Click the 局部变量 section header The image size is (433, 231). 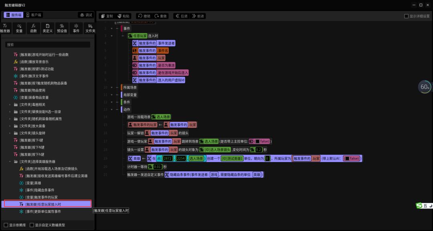click(x=129, y=95)
